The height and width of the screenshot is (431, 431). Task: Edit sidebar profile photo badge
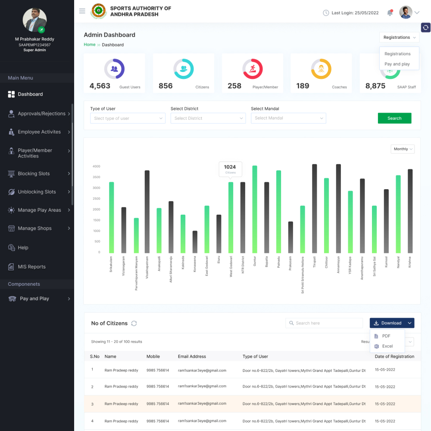(x=41, y=30)
